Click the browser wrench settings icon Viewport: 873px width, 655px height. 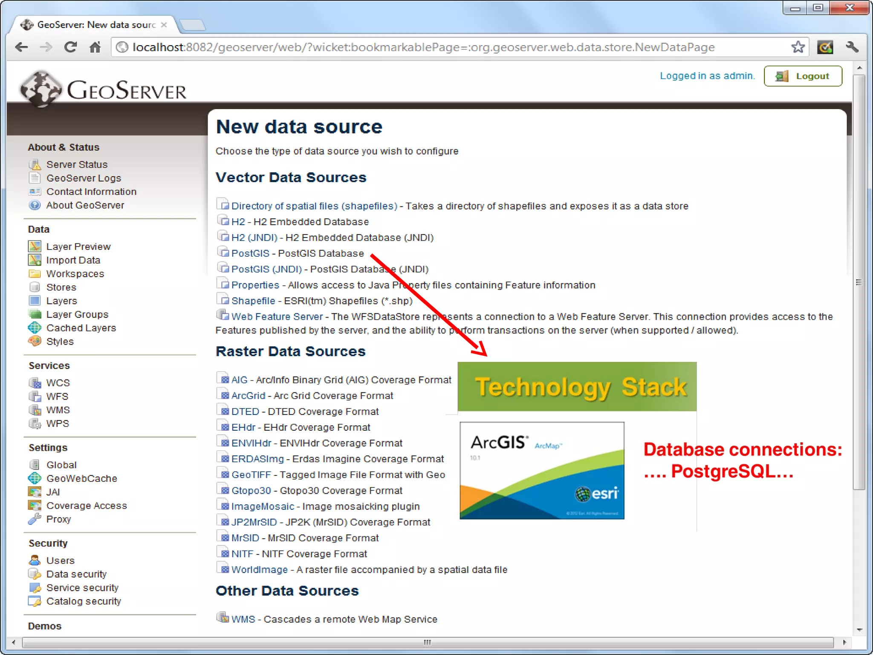click(x=852, y=47)
